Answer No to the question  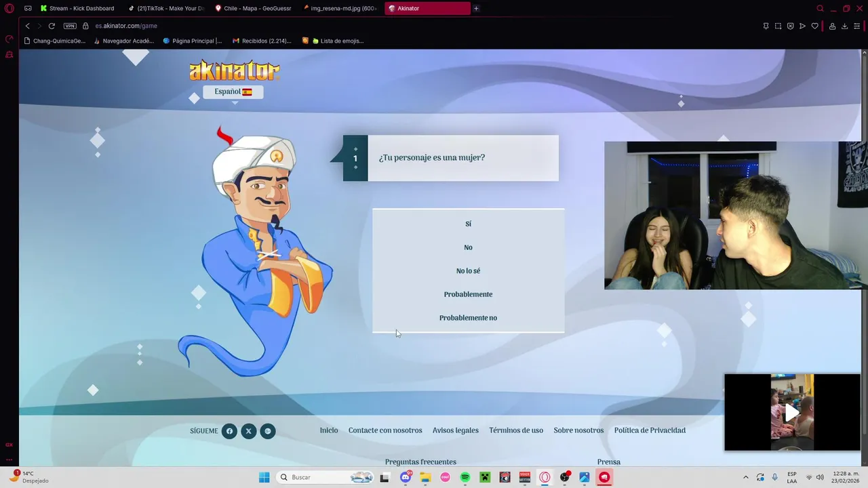(x=468, y=247)
